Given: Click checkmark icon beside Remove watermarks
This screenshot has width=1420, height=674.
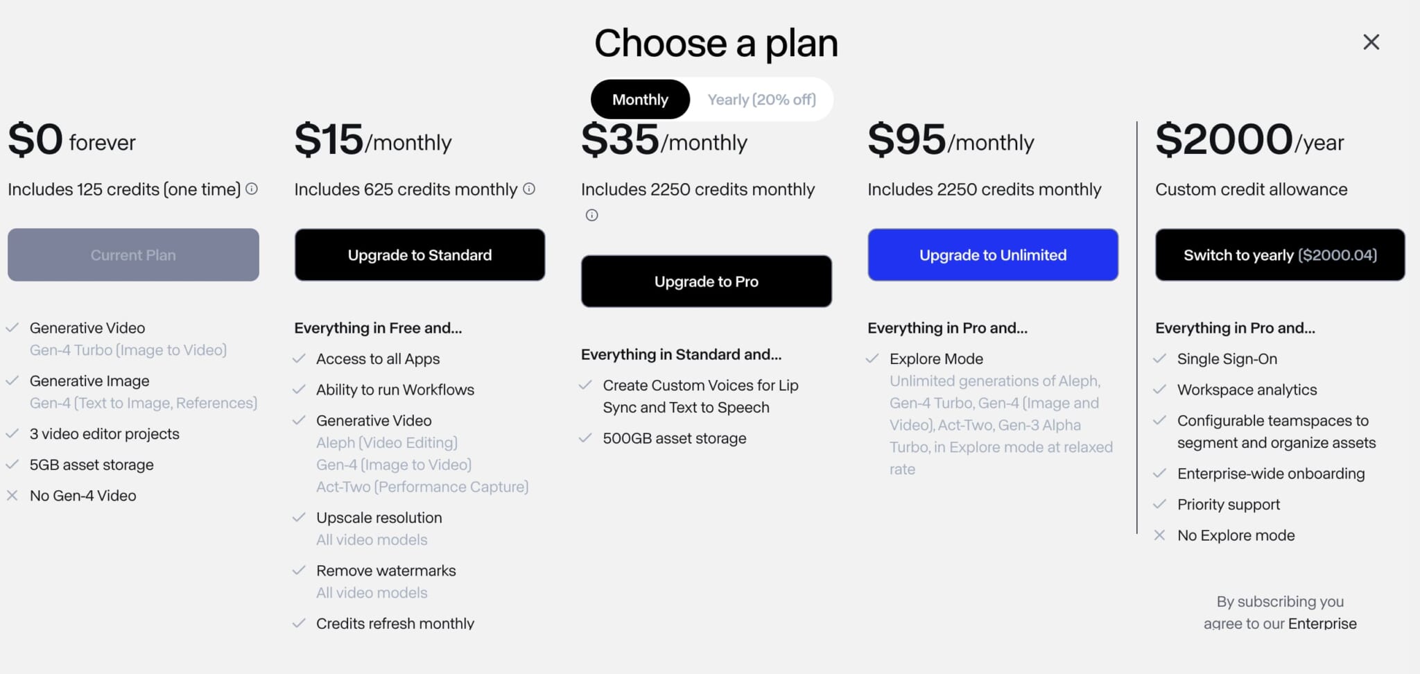Looking at the screenshot, I should [299, 570].
